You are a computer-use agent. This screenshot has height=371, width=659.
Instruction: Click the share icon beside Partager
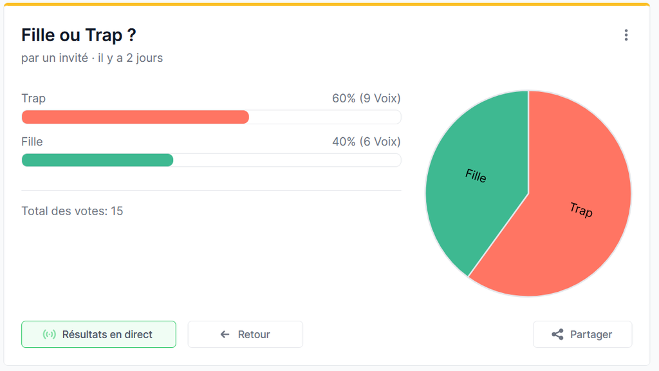tap(557, 334)
